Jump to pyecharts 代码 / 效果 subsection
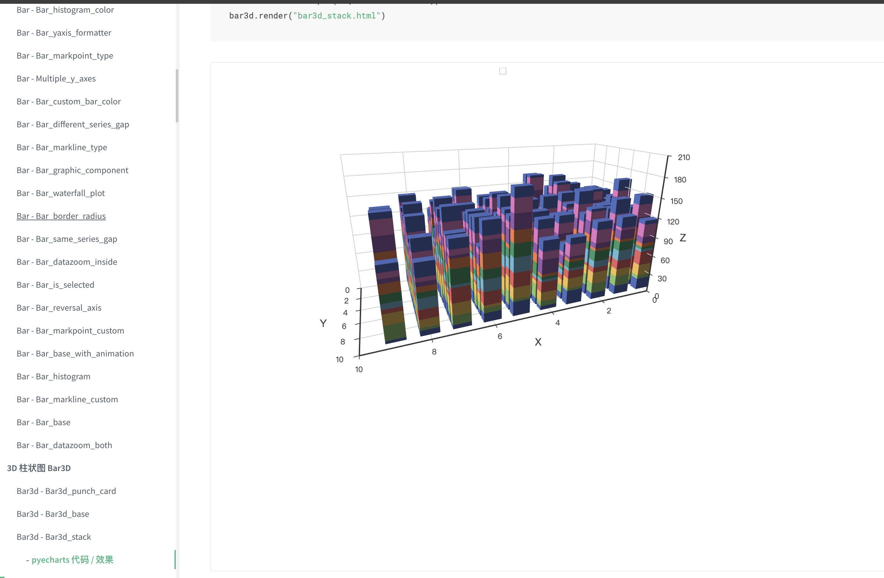Viewport: 884px width, 578px height. (72, 560)
